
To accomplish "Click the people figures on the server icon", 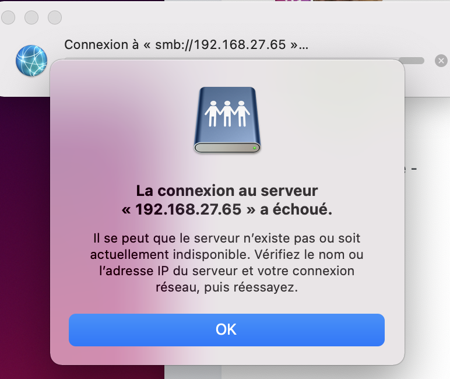I will [227, 114].
